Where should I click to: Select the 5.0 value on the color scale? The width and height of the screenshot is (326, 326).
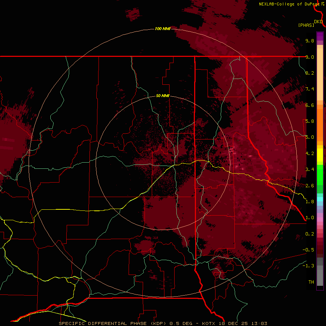point(310,137)
